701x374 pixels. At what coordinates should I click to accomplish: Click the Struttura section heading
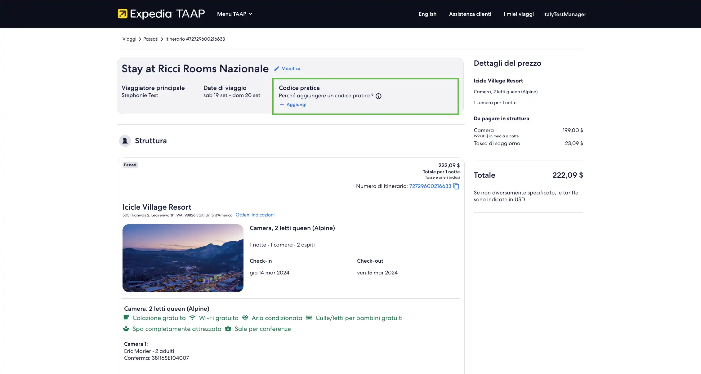coord(151,141)
